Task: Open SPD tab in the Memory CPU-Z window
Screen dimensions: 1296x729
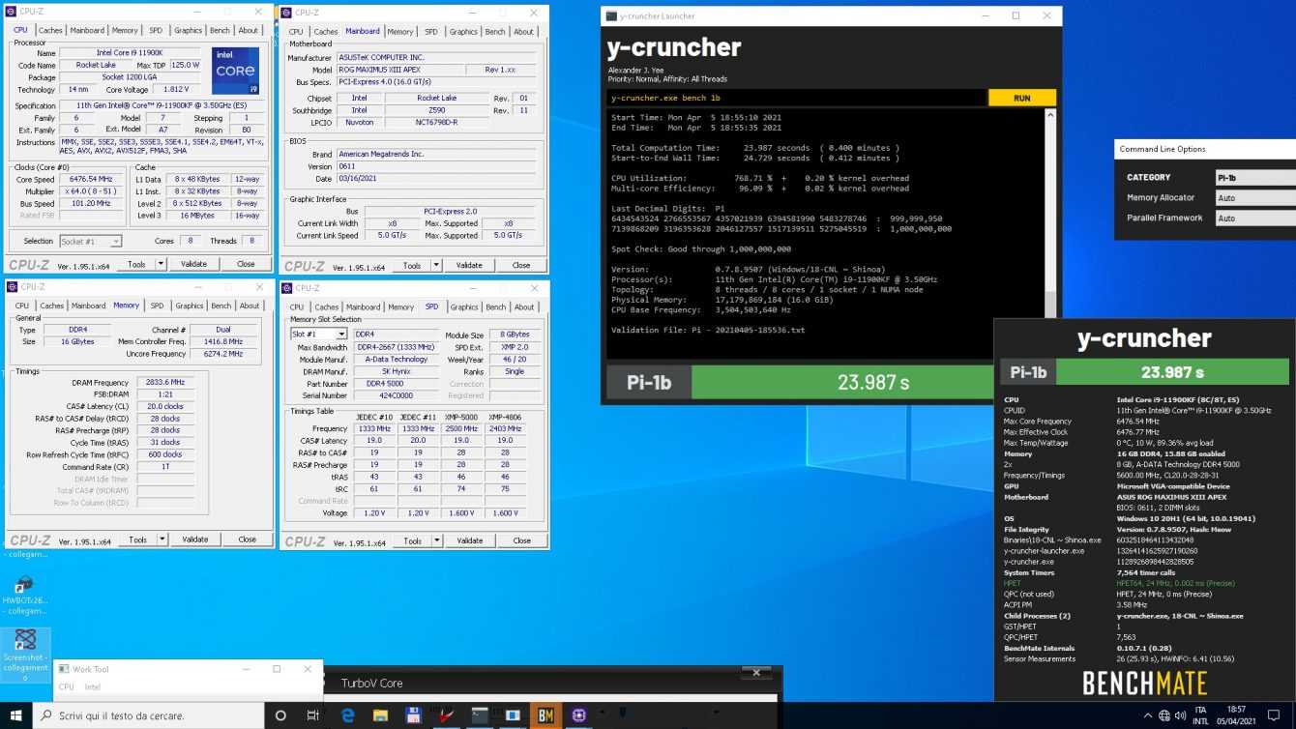Action: [x=157, y=306]
